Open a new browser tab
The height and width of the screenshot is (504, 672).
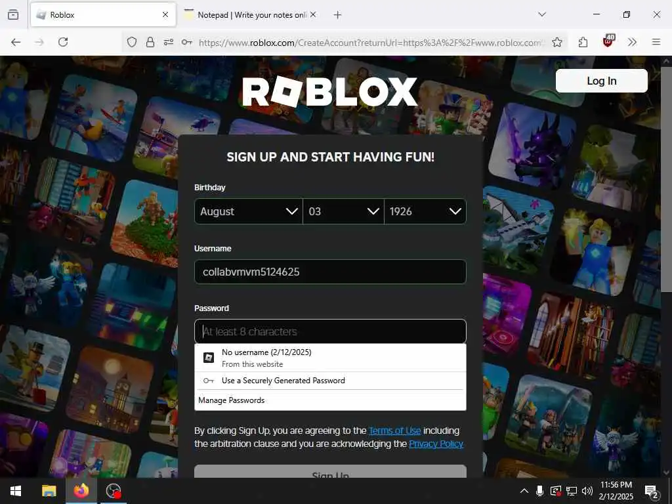338,15
